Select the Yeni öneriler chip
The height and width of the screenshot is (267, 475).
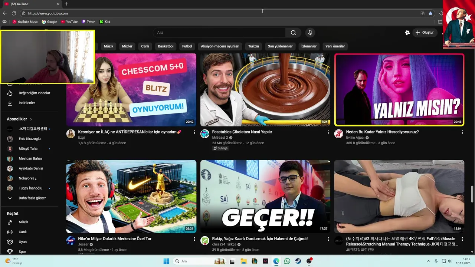(335, 46)
